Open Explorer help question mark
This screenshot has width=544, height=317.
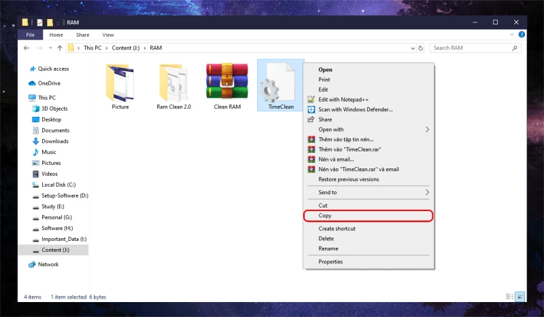pyautogui.click(x=522, y=35)
